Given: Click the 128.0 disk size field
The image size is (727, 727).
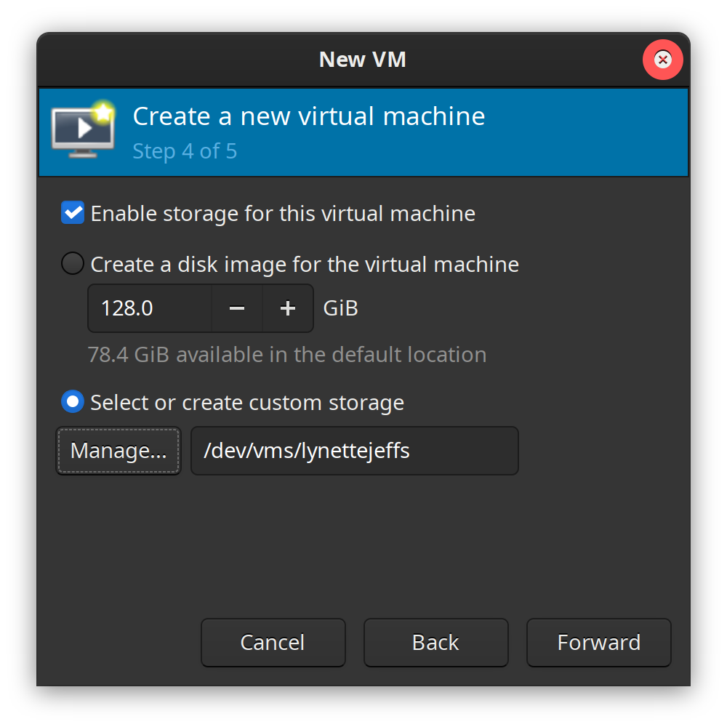Looking at the screenshot, I should 150,308.
